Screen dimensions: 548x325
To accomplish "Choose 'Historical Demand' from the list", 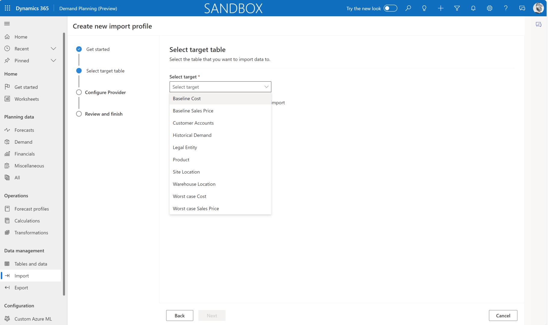I will 192,135.
